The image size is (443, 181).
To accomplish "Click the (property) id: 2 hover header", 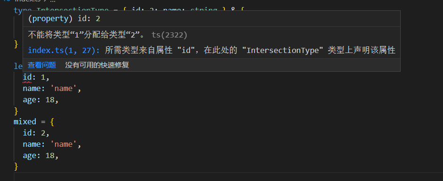I will [x=64, y=19].
